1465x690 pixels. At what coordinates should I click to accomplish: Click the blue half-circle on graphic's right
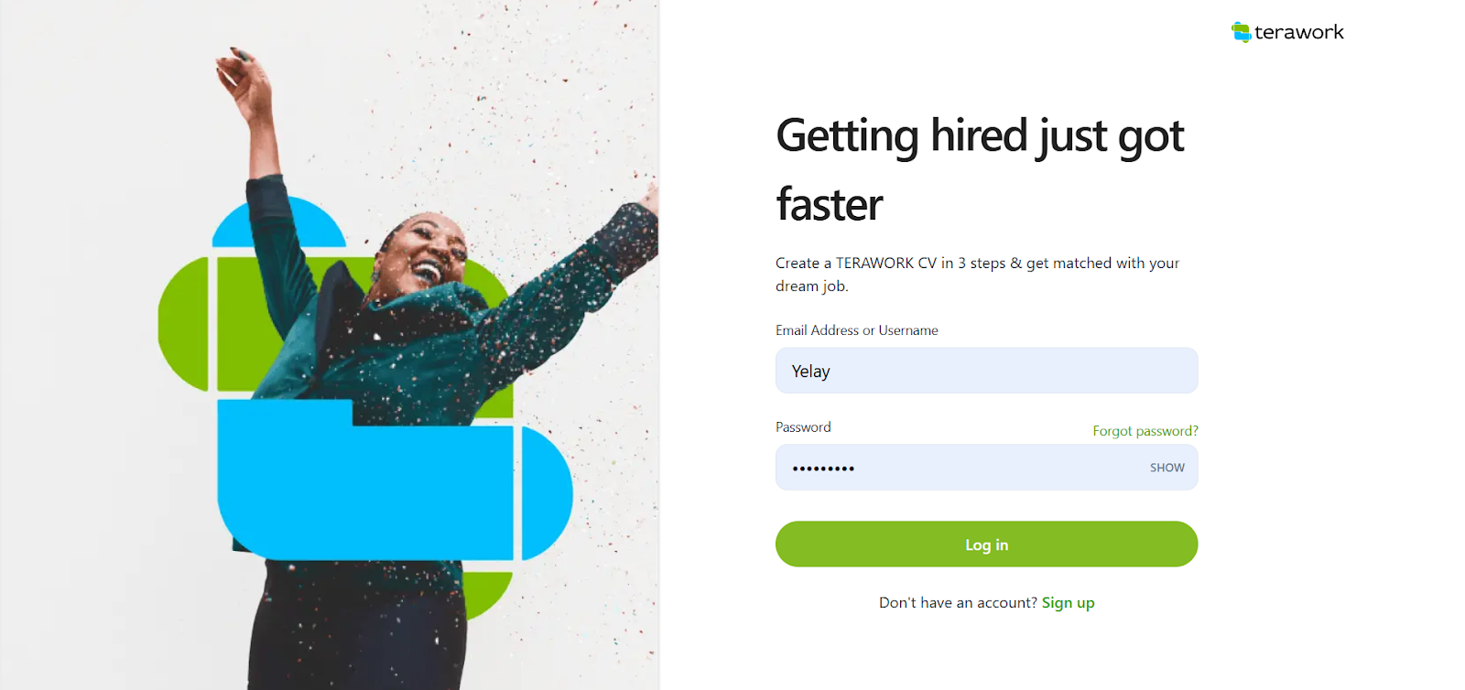[x=547, y=492]
